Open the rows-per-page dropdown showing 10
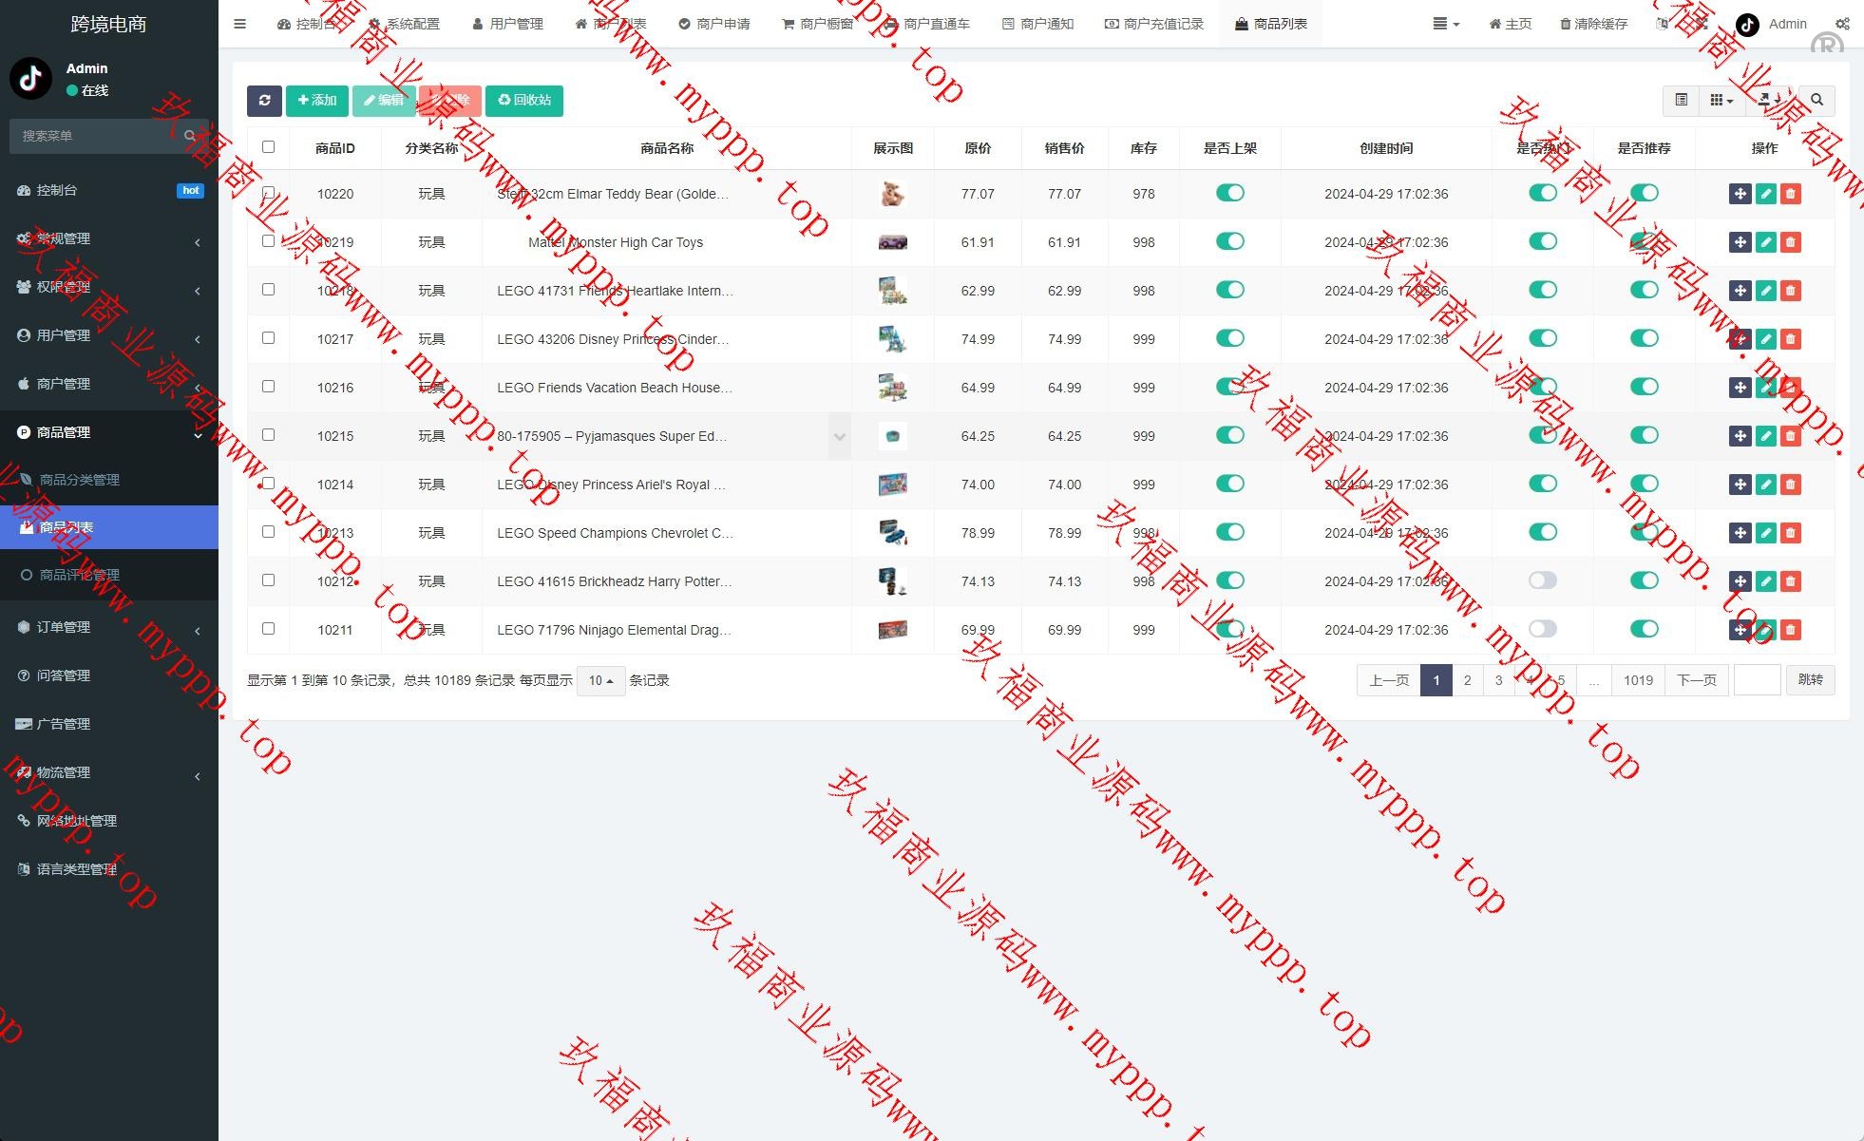The width and height of the screenshot is (1864, 1141). click(x=600, y=681)
